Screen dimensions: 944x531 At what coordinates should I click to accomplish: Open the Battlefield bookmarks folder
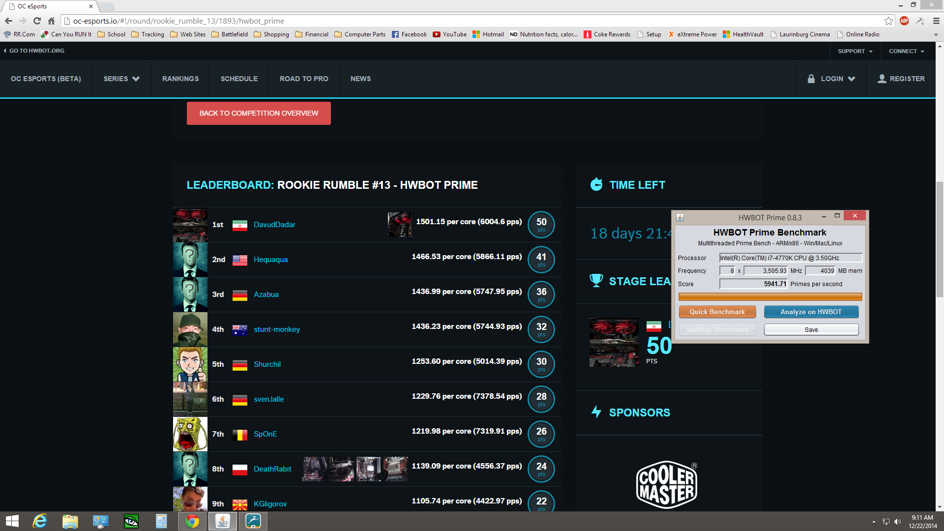(x=230, y=34)
